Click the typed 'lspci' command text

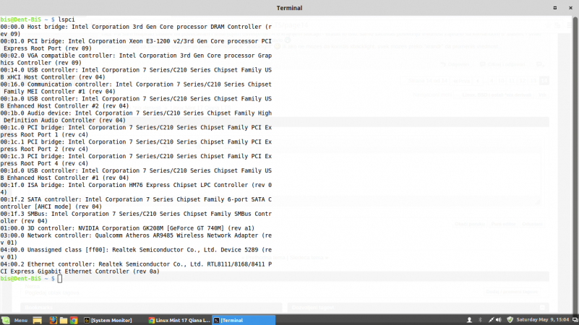point(66,19)
